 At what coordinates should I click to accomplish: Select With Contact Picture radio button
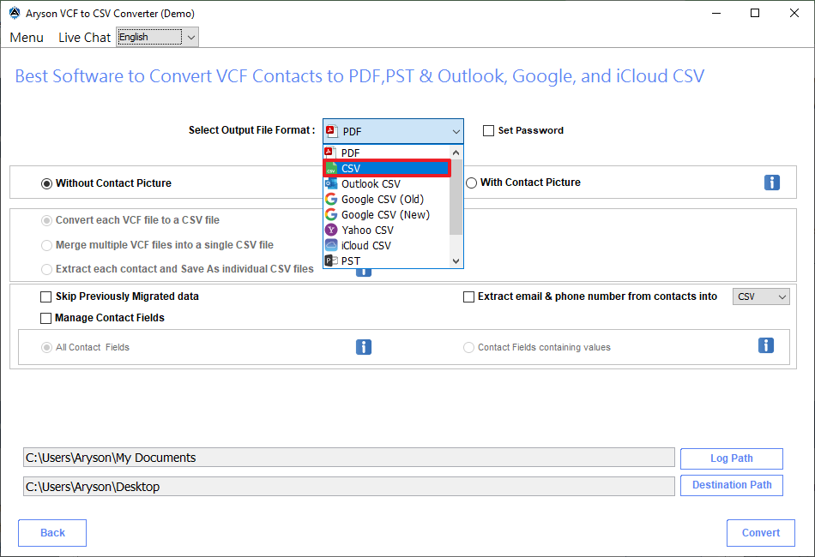(472, 183)
